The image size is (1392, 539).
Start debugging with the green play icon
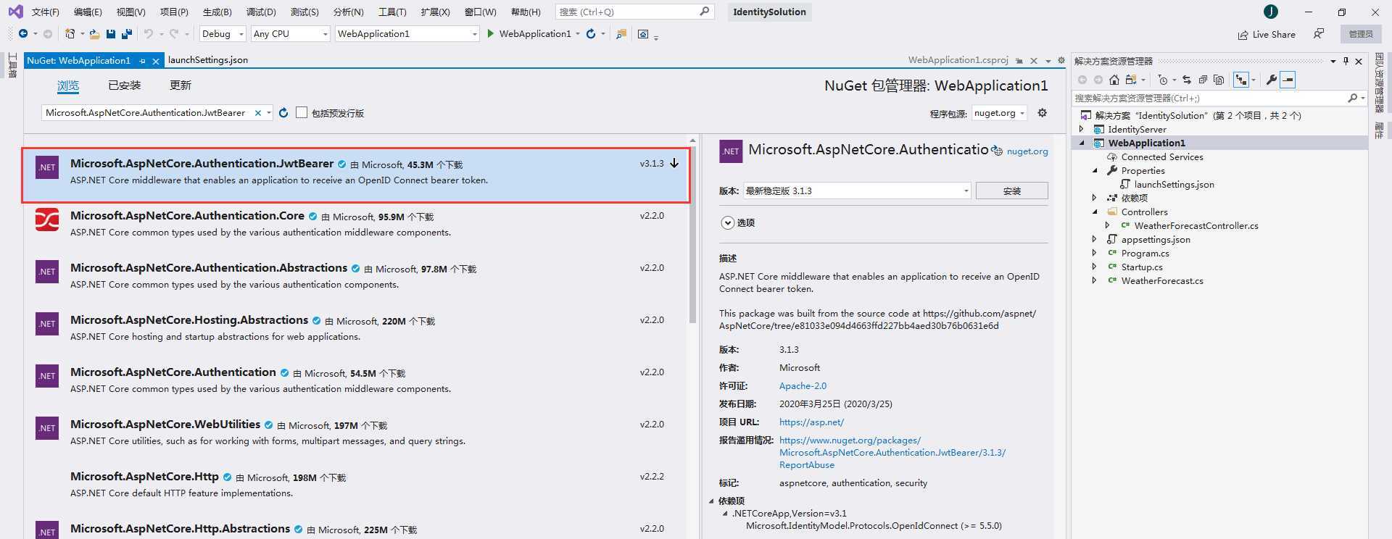coord(491,34)
